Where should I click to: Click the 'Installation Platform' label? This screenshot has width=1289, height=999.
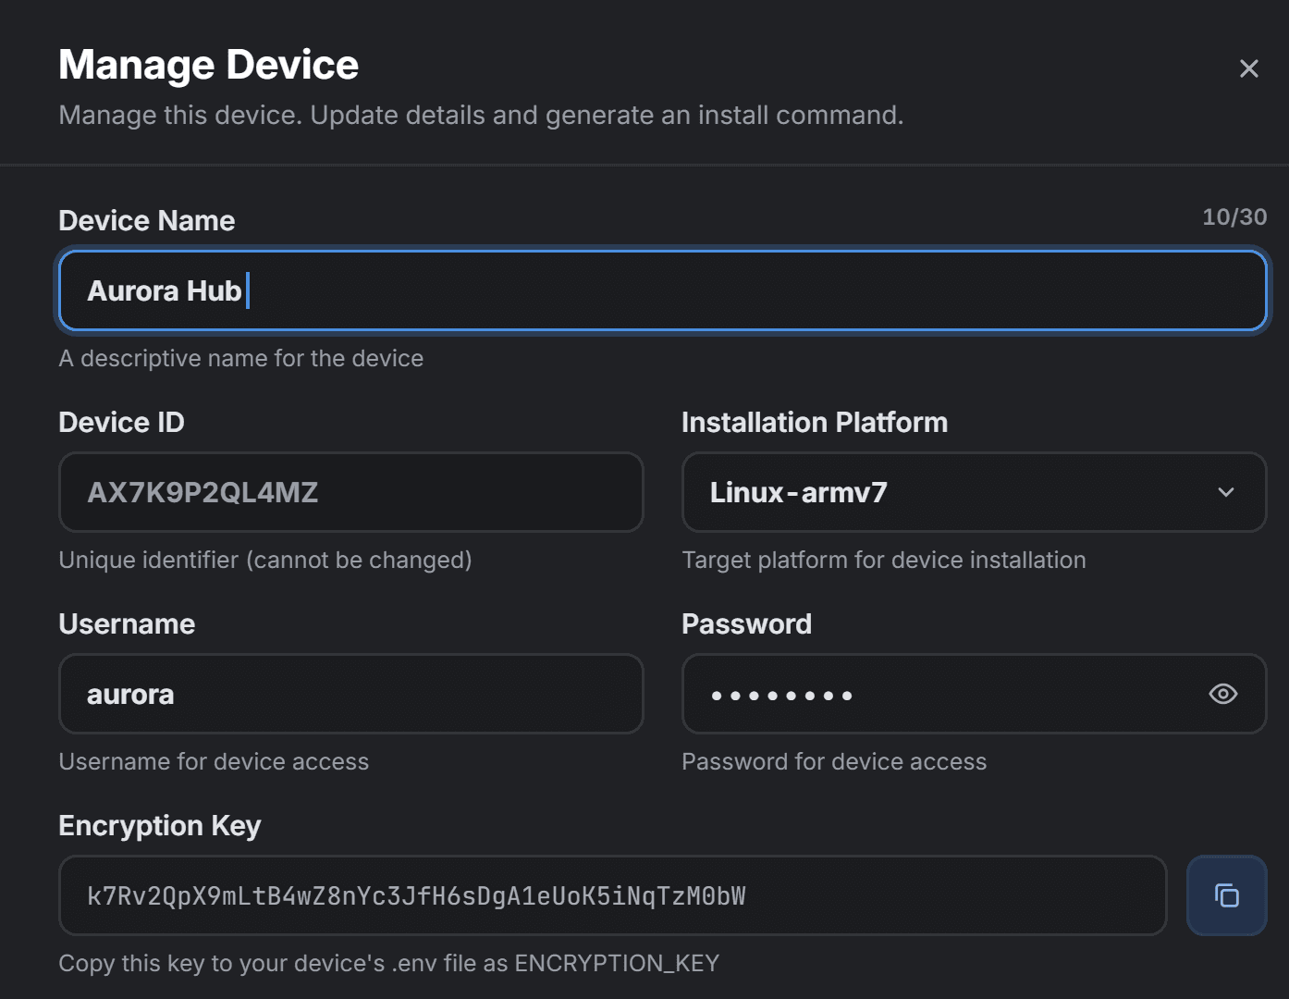815,422
